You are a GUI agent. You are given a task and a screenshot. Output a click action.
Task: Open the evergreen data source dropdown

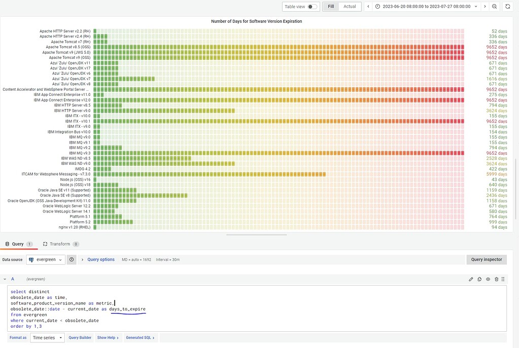(x=46, y=259)
